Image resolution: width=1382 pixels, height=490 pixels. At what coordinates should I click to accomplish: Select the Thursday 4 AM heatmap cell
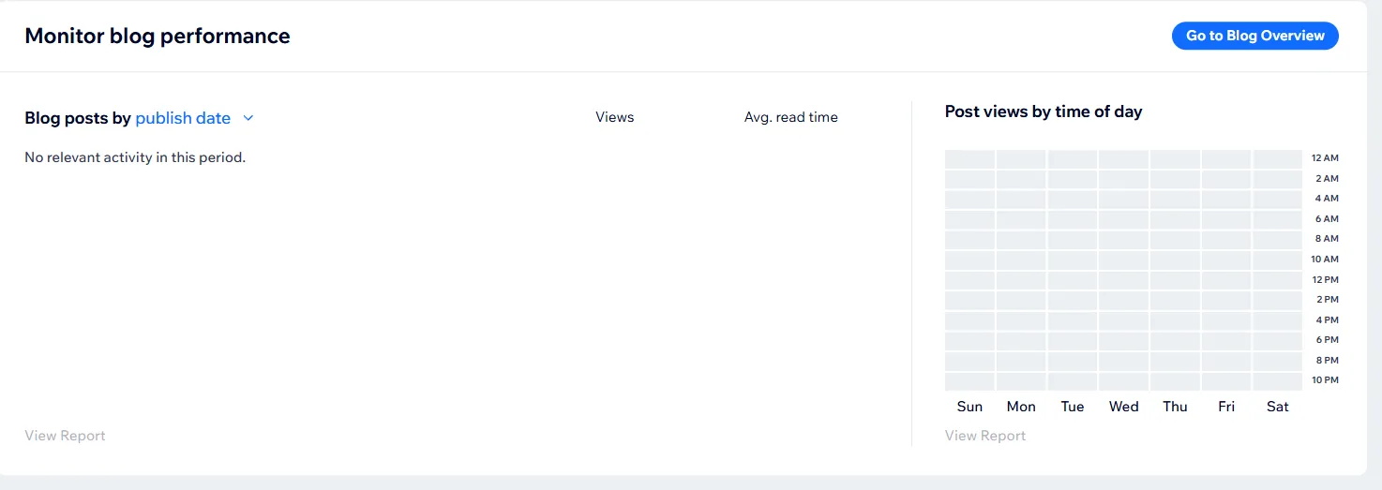pos(1175,200)
